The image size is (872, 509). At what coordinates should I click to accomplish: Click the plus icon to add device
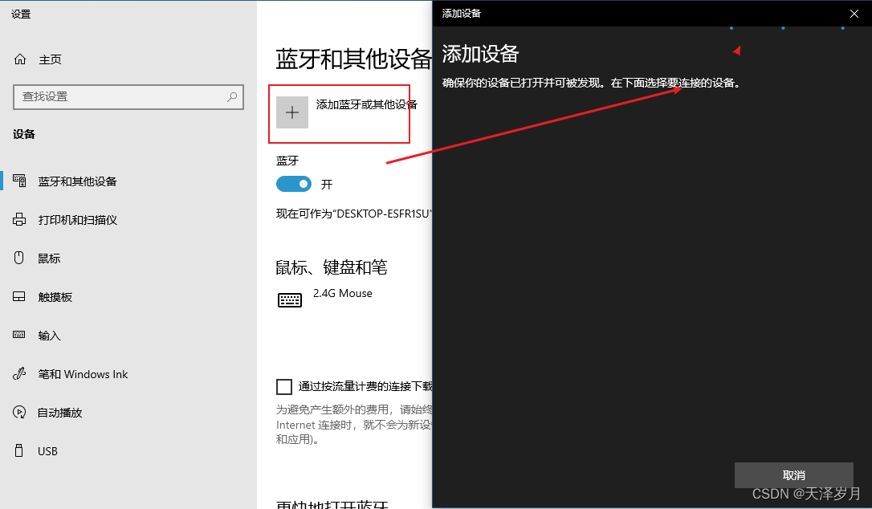pyautogui.click(x=291, y=112)
